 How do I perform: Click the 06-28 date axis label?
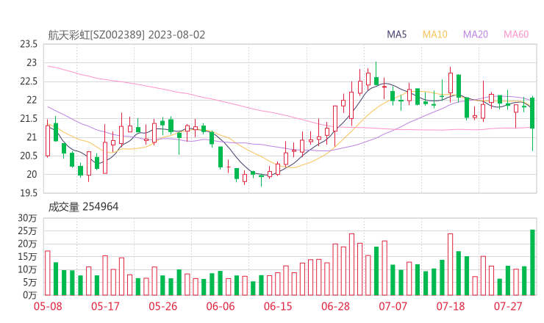click(x=335, y=306)
